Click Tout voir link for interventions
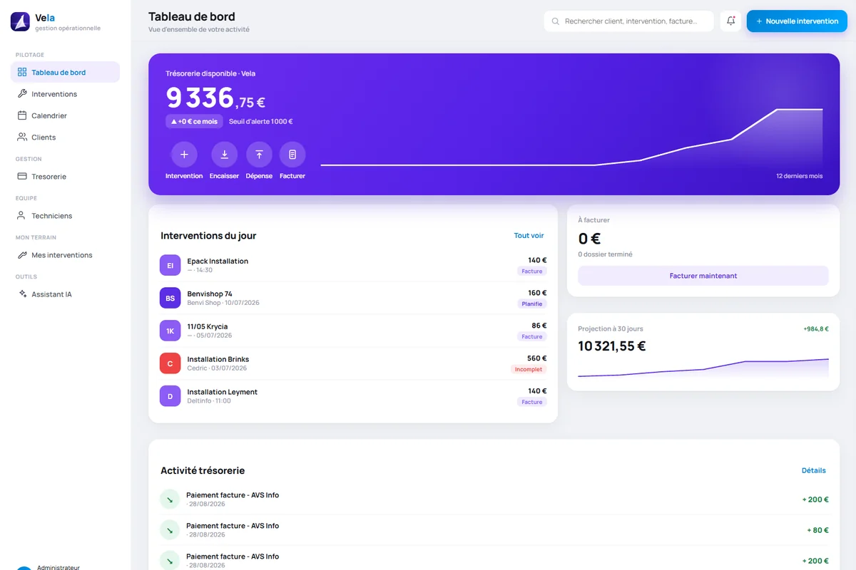The width and height of the screenshot is (856, 570). [x=529, y=235]
